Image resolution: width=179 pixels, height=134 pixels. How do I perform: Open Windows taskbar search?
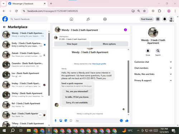coord(13,131)
